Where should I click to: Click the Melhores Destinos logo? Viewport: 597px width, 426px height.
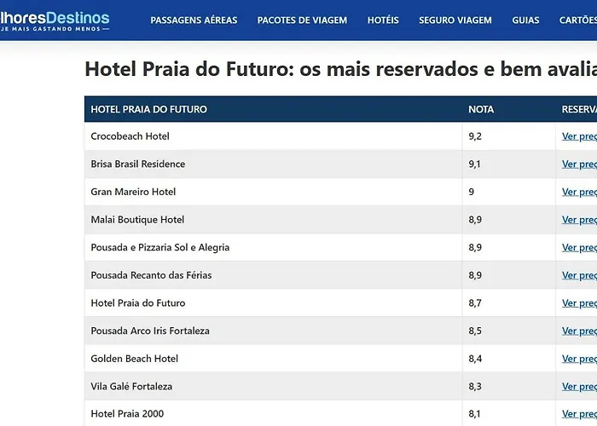point(55,21)
